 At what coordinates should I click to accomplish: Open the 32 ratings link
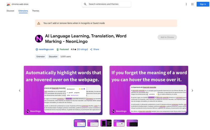pyautogui.click(x=82, y=49)
